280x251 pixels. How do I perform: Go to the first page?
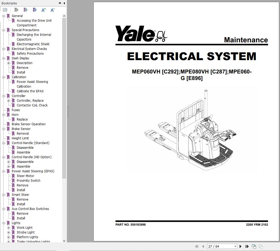coord(197,246)
